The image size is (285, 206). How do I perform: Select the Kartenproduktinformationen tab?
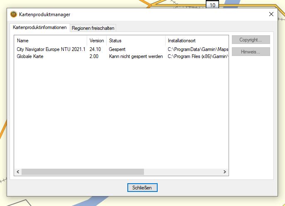[40, 28]
